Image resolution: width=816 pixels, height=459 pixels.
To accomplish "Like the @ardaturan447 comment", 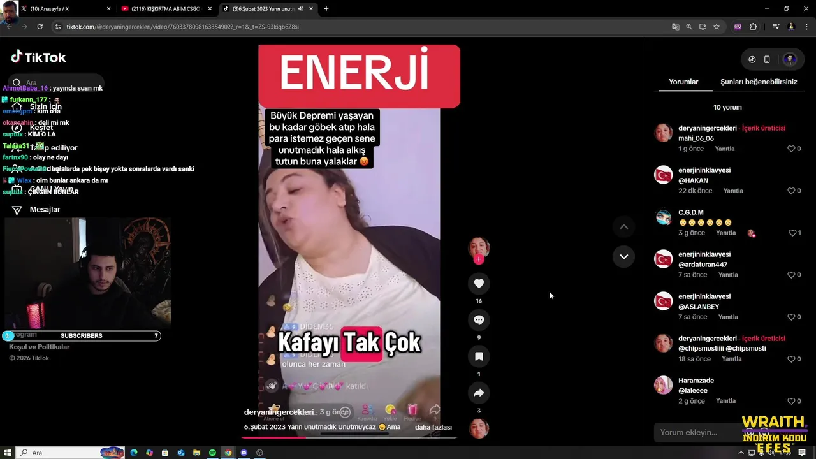I will [x=791, y=275].
